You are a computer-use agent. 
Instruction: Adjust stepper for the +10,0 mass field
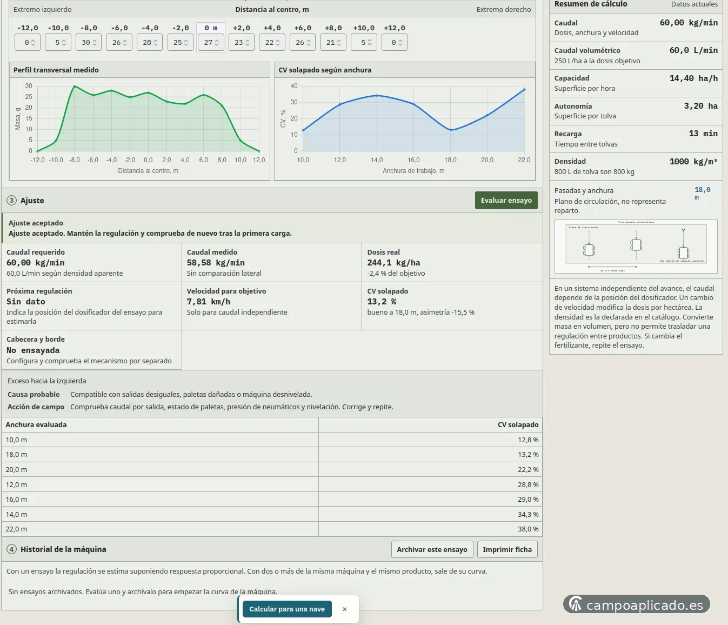tap(370, 43)
